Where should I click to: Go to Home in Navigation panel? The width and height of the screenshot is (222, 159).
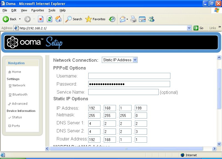(16, 72)
